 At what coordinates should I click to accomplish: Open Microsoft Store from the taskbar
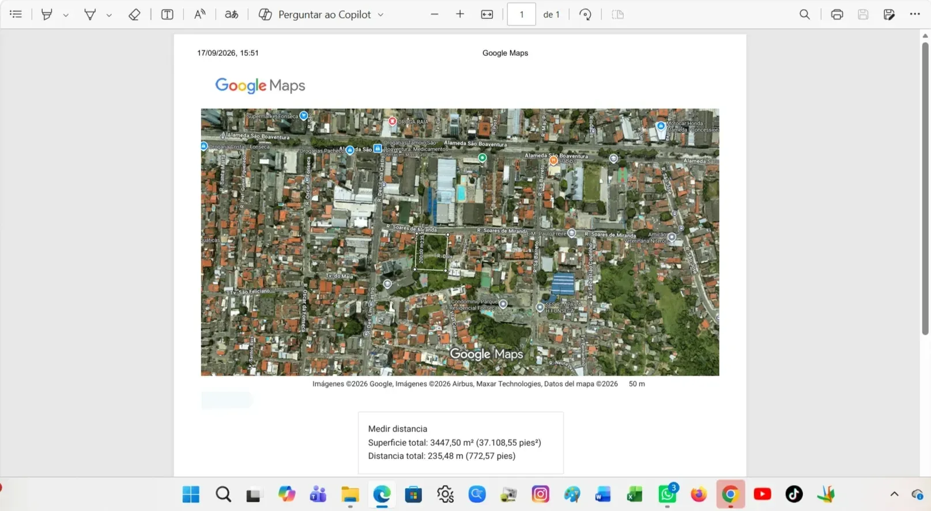[413, 494]
